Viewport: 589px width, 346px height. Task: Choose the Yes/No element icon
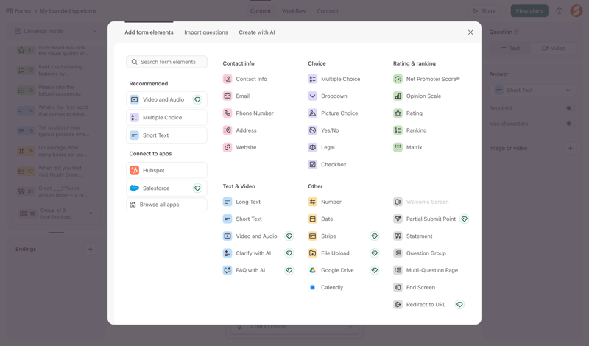click(x=312, y=130)
